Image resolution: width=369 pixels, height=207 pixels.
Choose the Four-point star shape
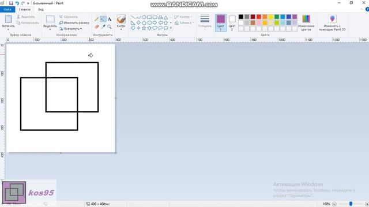click(138, 28)
